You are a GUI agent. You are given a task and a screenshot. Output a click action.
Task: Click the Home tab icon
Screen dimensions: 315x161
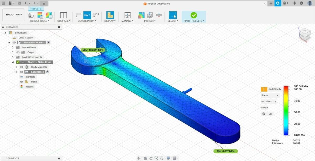(44, 3)
